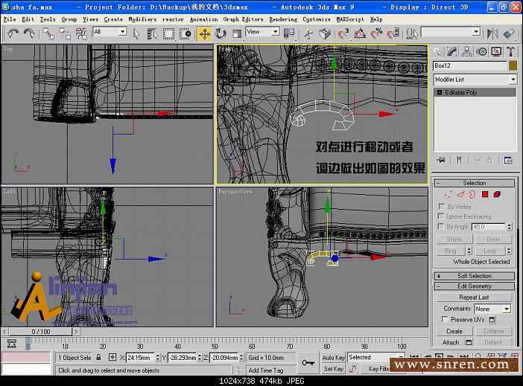This screenshot has width=523, height=386.
Task: Click Show End Result toggle icon
Action: [x=459, y=160]
